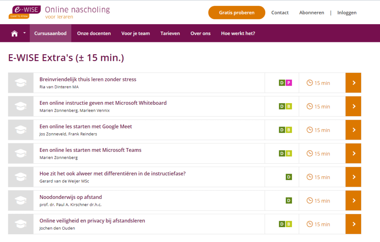Image resolution: width=380 pixels, height=242 pixels.
Task: Click the Abonneren link in header
Action: 312,13
